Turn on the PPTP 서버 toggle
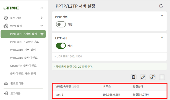The image size is (170, 100). coord(61,24)
